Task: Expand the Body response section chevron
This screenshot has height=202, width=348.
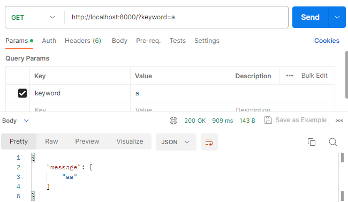Action: click(x=26, y=121)
